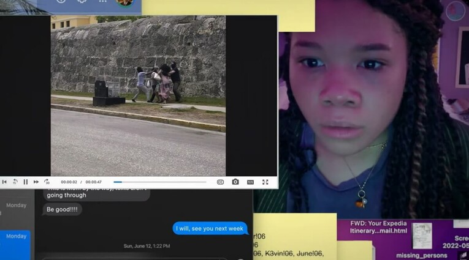
Task: Open the profile avatar in top bar
Action: click(x=124, y=2)
